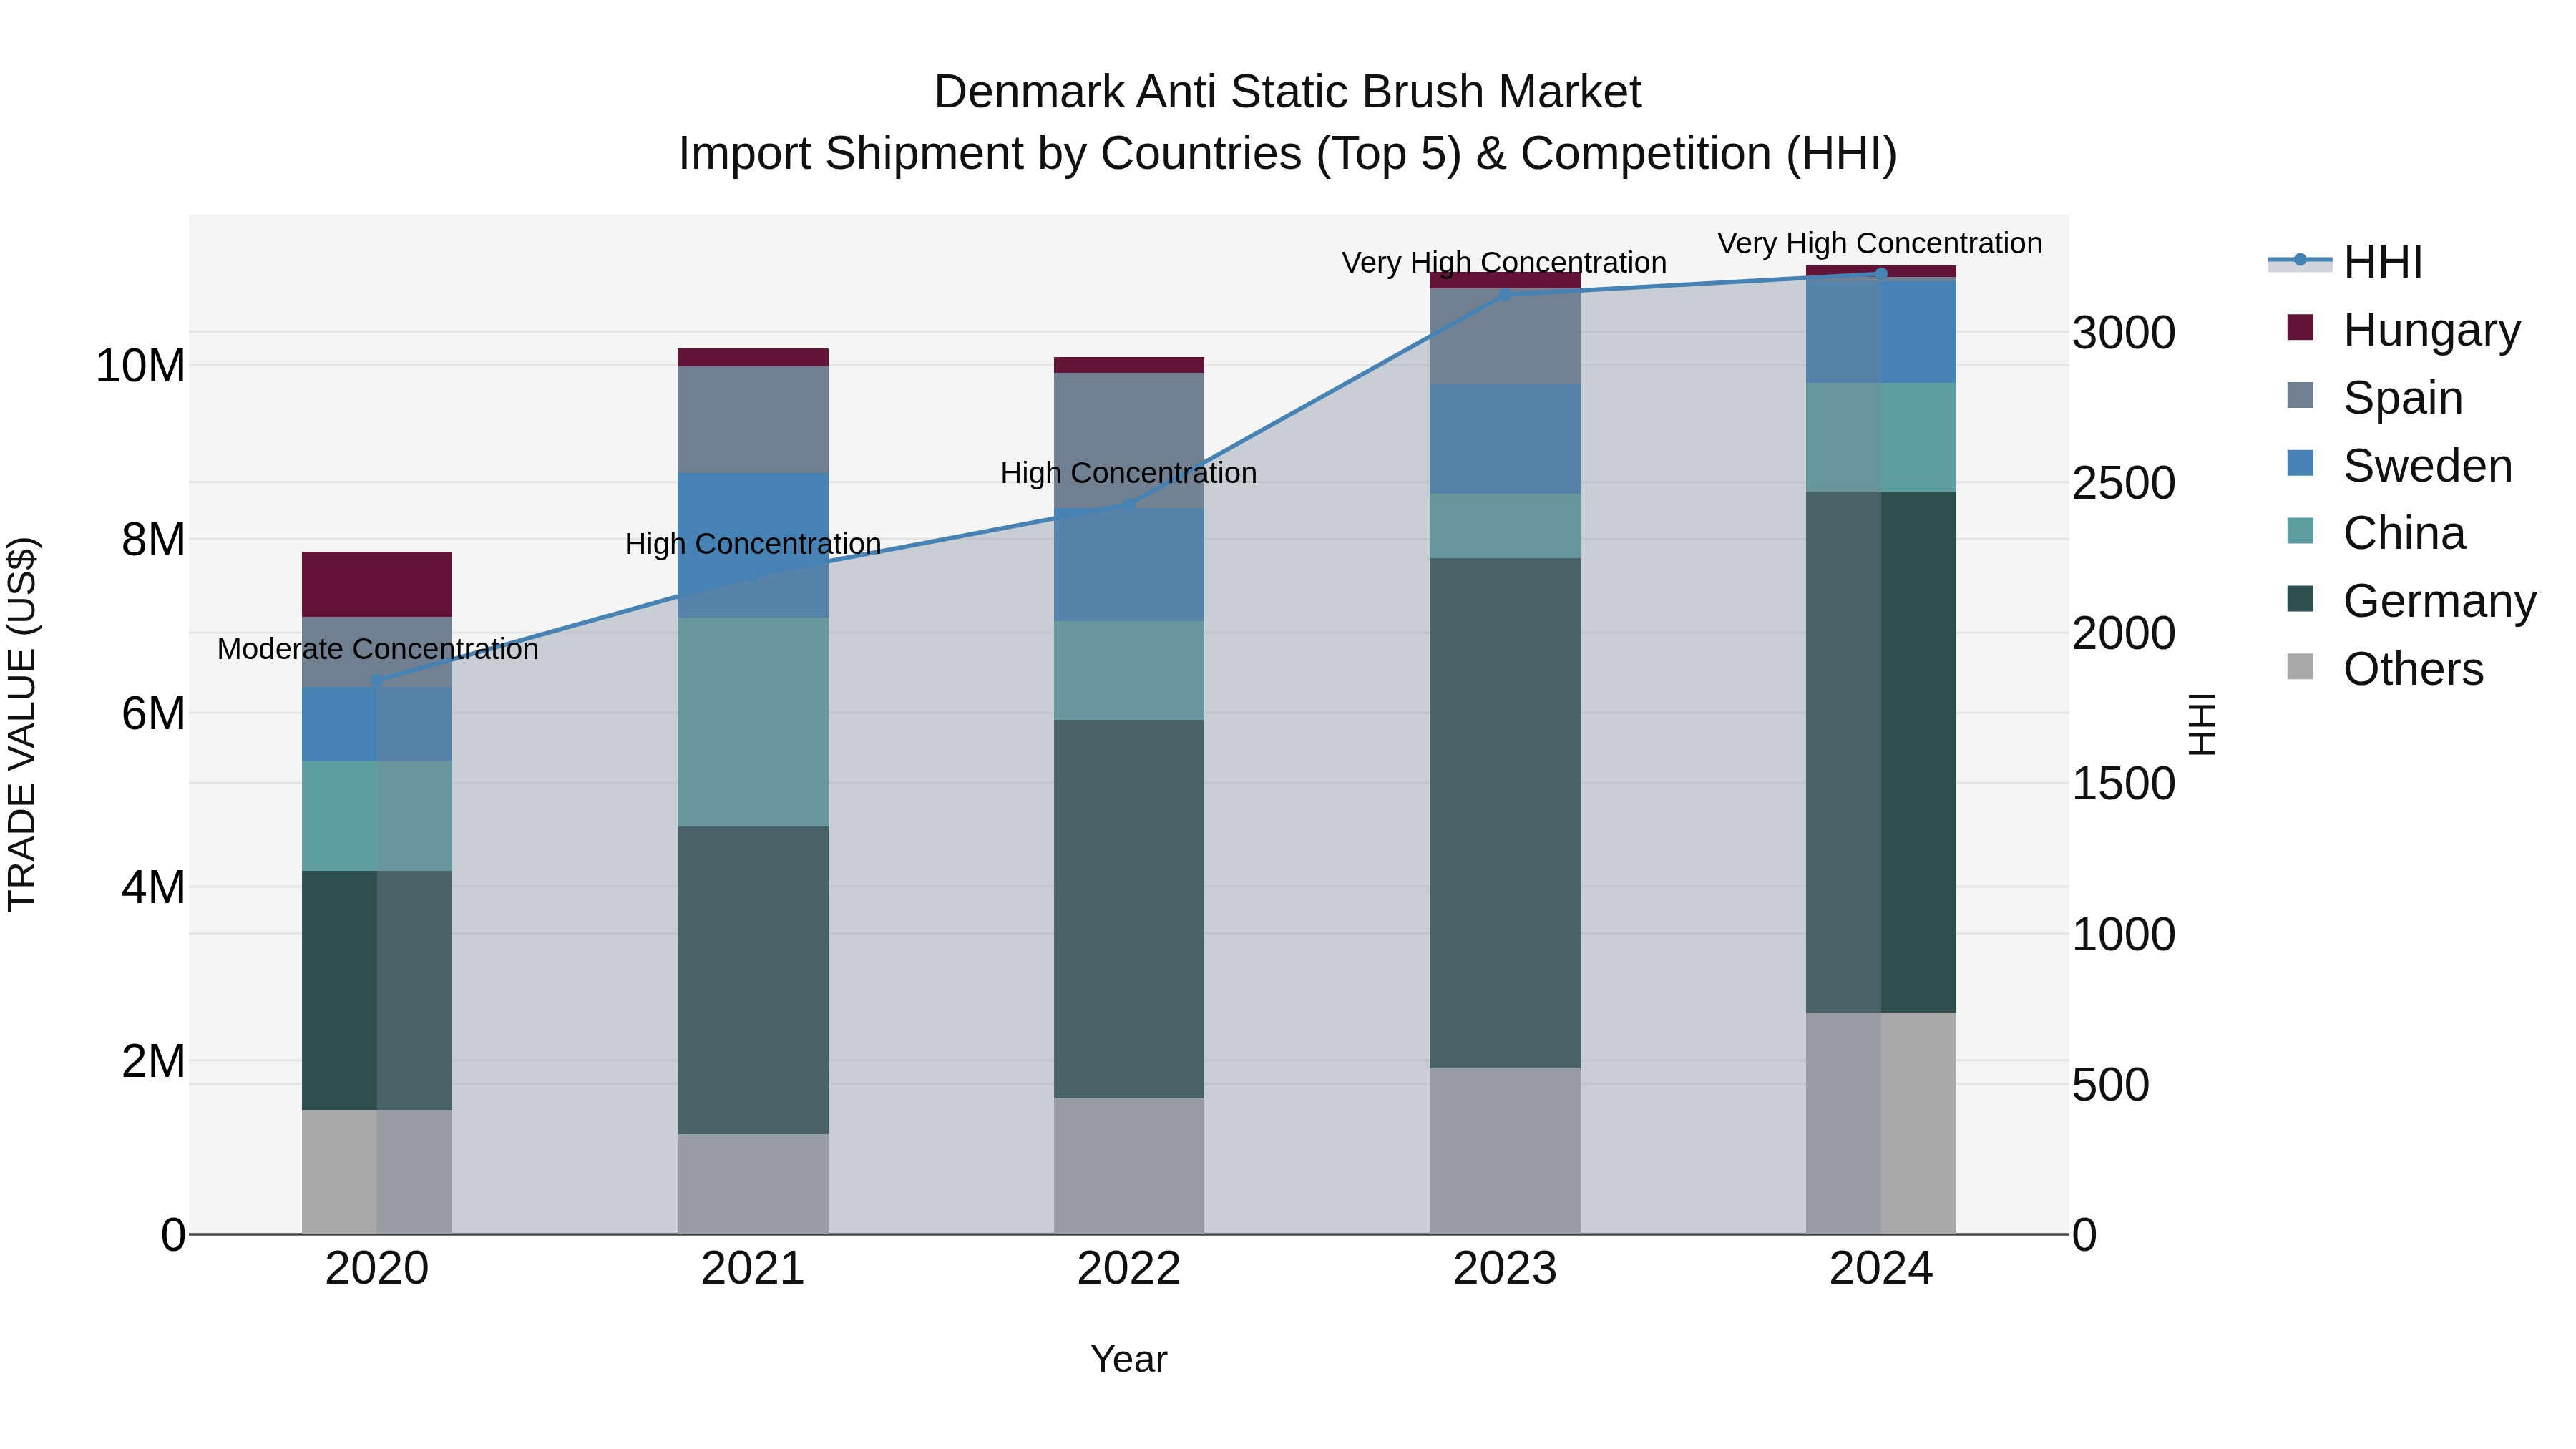2576x1449 pixels.
Task: Click the Sweden segment of 2022 bar
Action: tap(1129, 565)
